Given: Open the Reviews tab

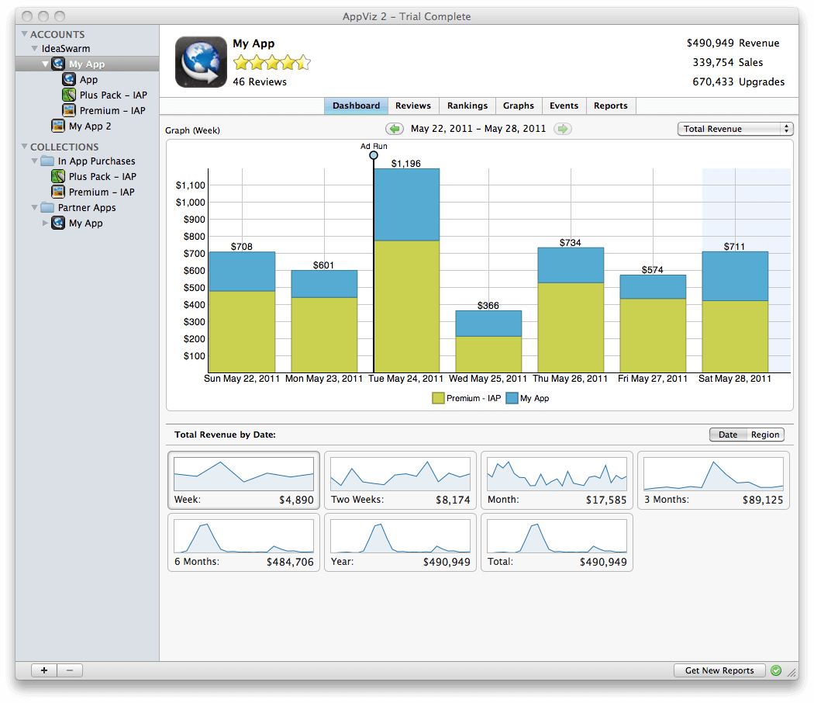Looking at the screenshot, I should coord(413,106).
